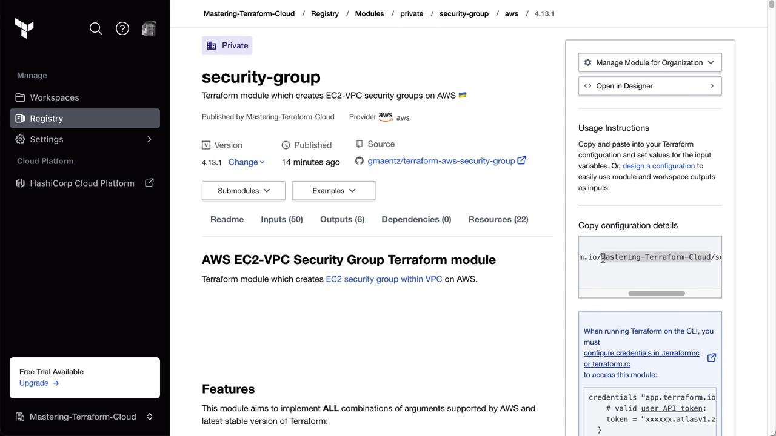
Task: Click Open in Designer button
Action: 650,86
